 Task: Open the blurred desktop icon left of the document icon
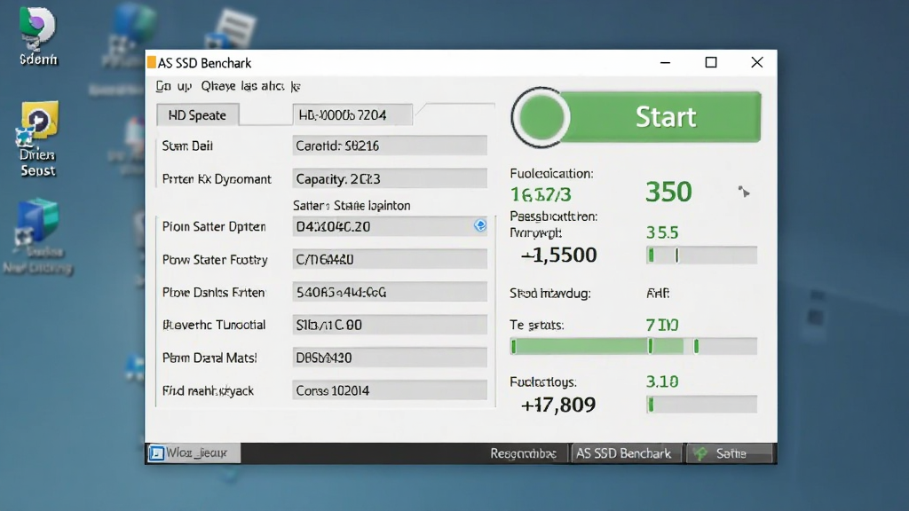coord(131,35)
